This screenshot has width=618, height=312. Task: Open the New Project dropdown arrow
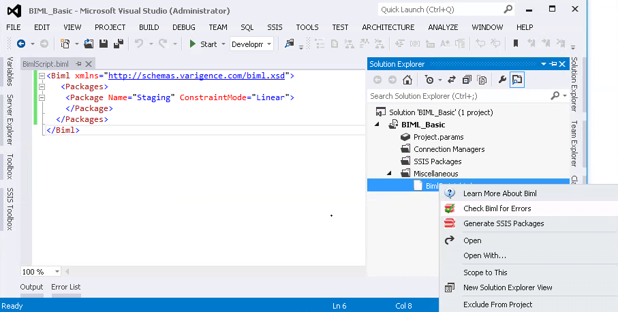tap(77, 44)
